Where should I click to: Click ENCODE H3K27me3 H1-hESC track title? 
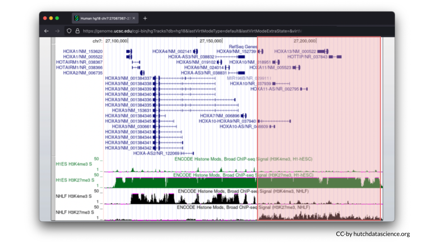pyautogui.click(x=243, y=175)
